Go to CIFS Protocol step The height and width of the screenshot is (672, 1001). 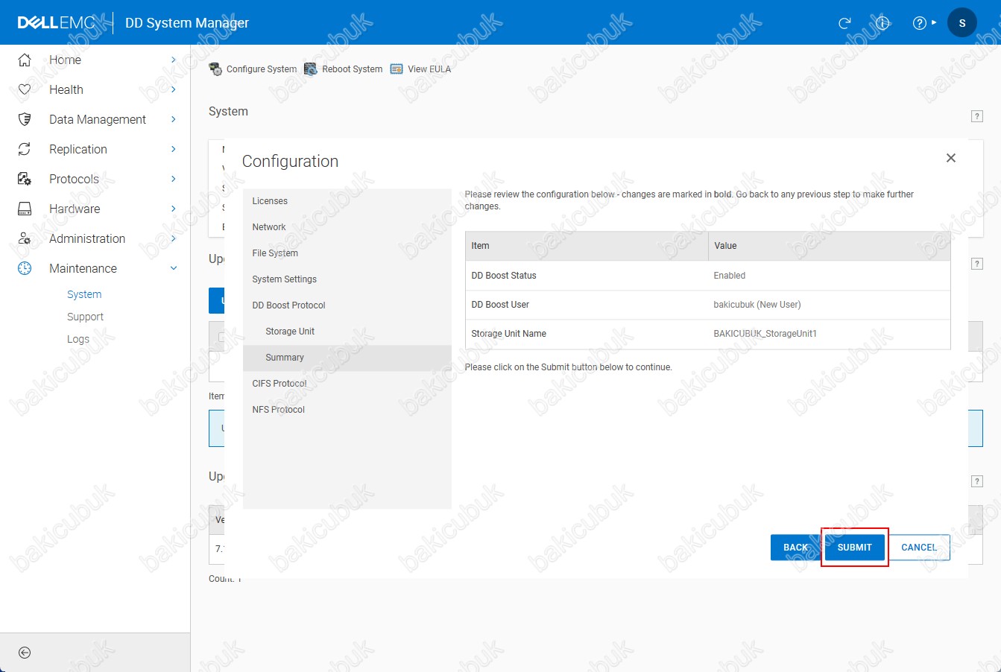(347, 384)
